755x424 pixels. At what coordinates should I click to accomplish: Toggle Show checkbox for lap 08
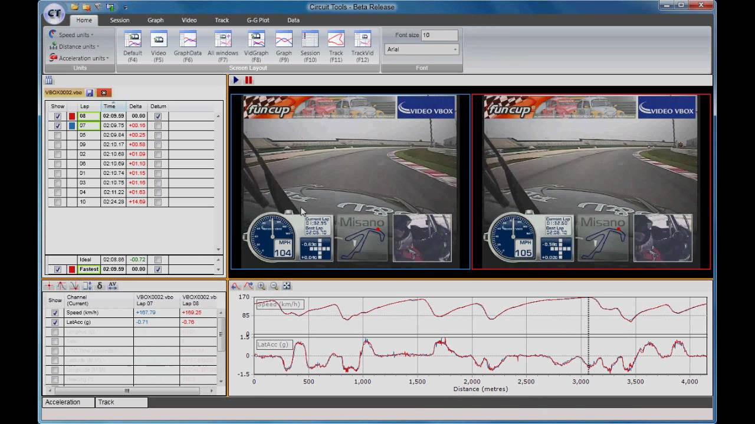pyautogui.click(x=57, y=116)
